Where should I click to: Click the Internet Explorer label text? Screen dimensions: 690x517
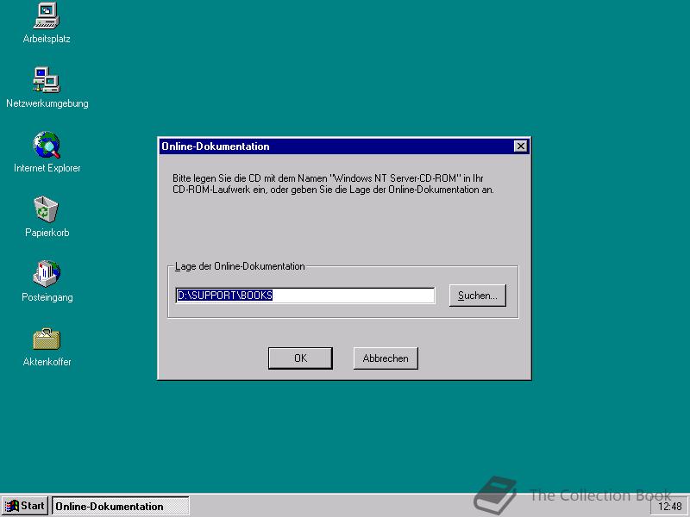[47, 168]
